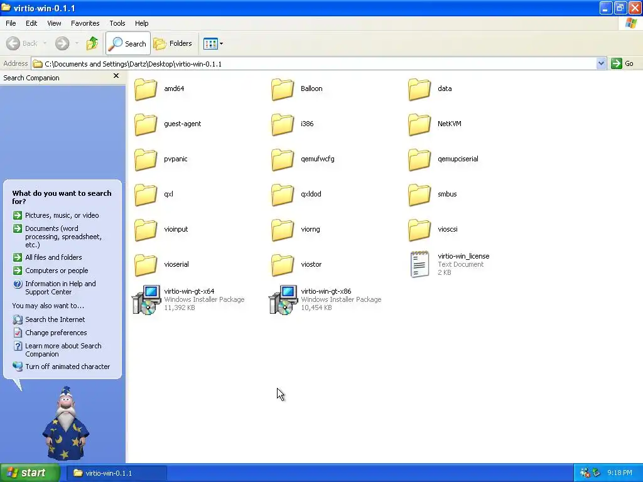Image resolution: width=643 pixels, height=482 pixels.
Task: Click the Back arrow toolbar button
Action: point(22,43)
